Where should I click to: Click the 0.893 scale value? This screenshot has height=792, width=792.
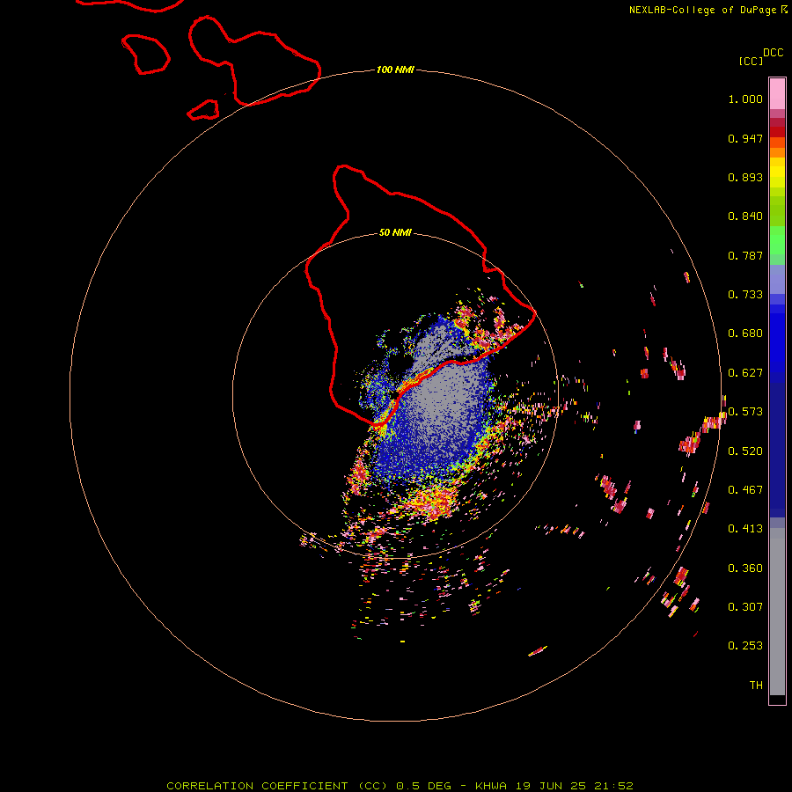tap(745, 177)
